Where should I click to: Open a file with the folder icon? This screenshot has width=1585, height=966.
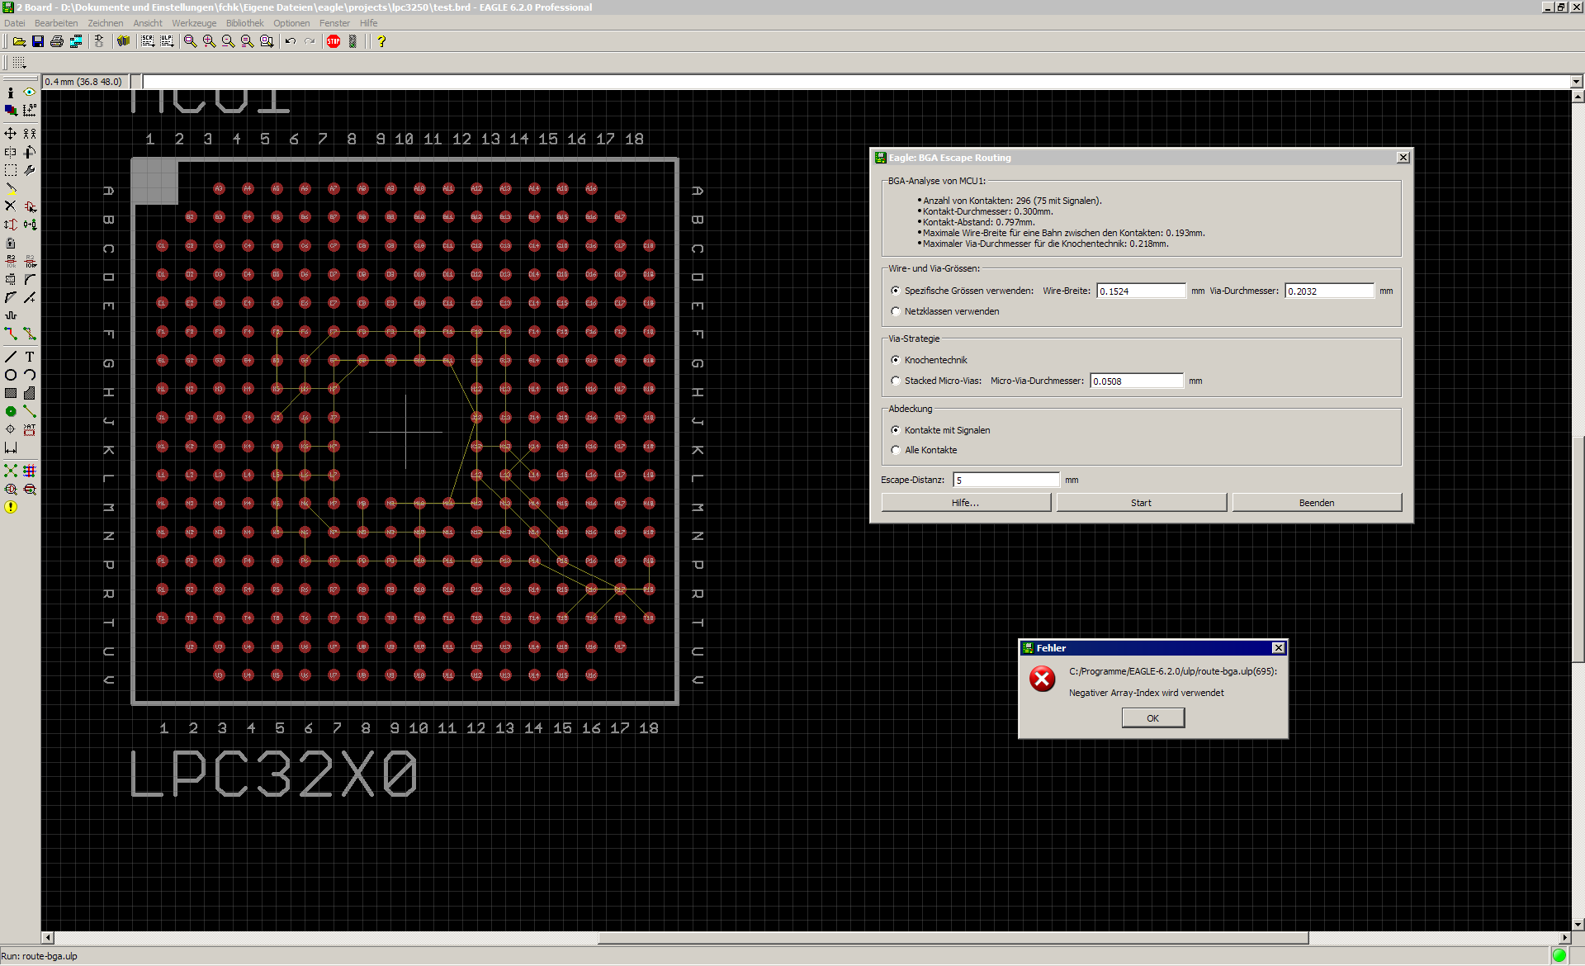click(19, 41)
